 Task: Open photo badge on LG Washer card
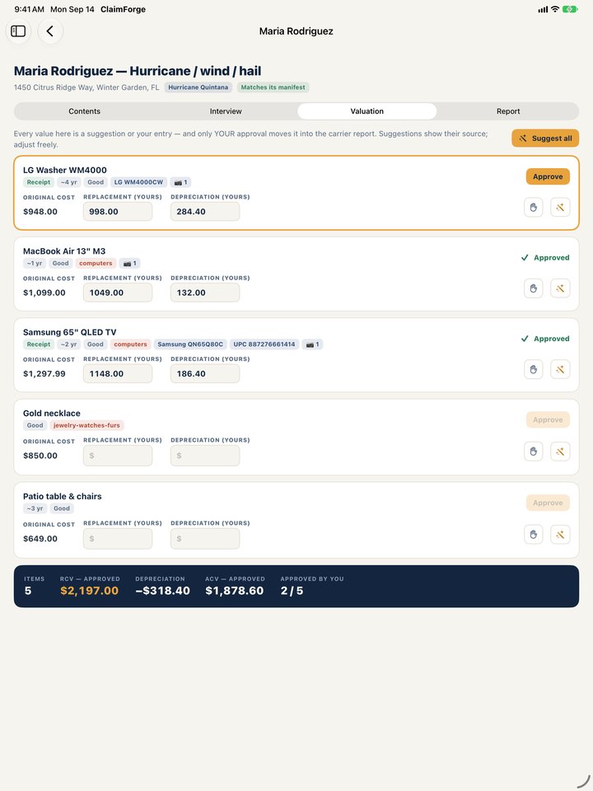coord(180,182)
